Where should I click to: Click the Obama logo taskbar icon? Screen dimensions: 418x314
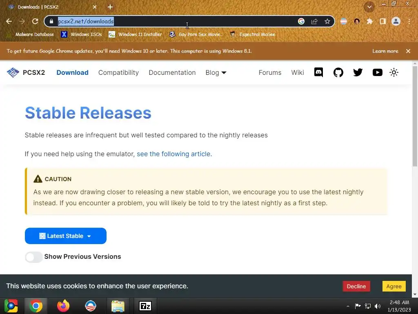91,306
